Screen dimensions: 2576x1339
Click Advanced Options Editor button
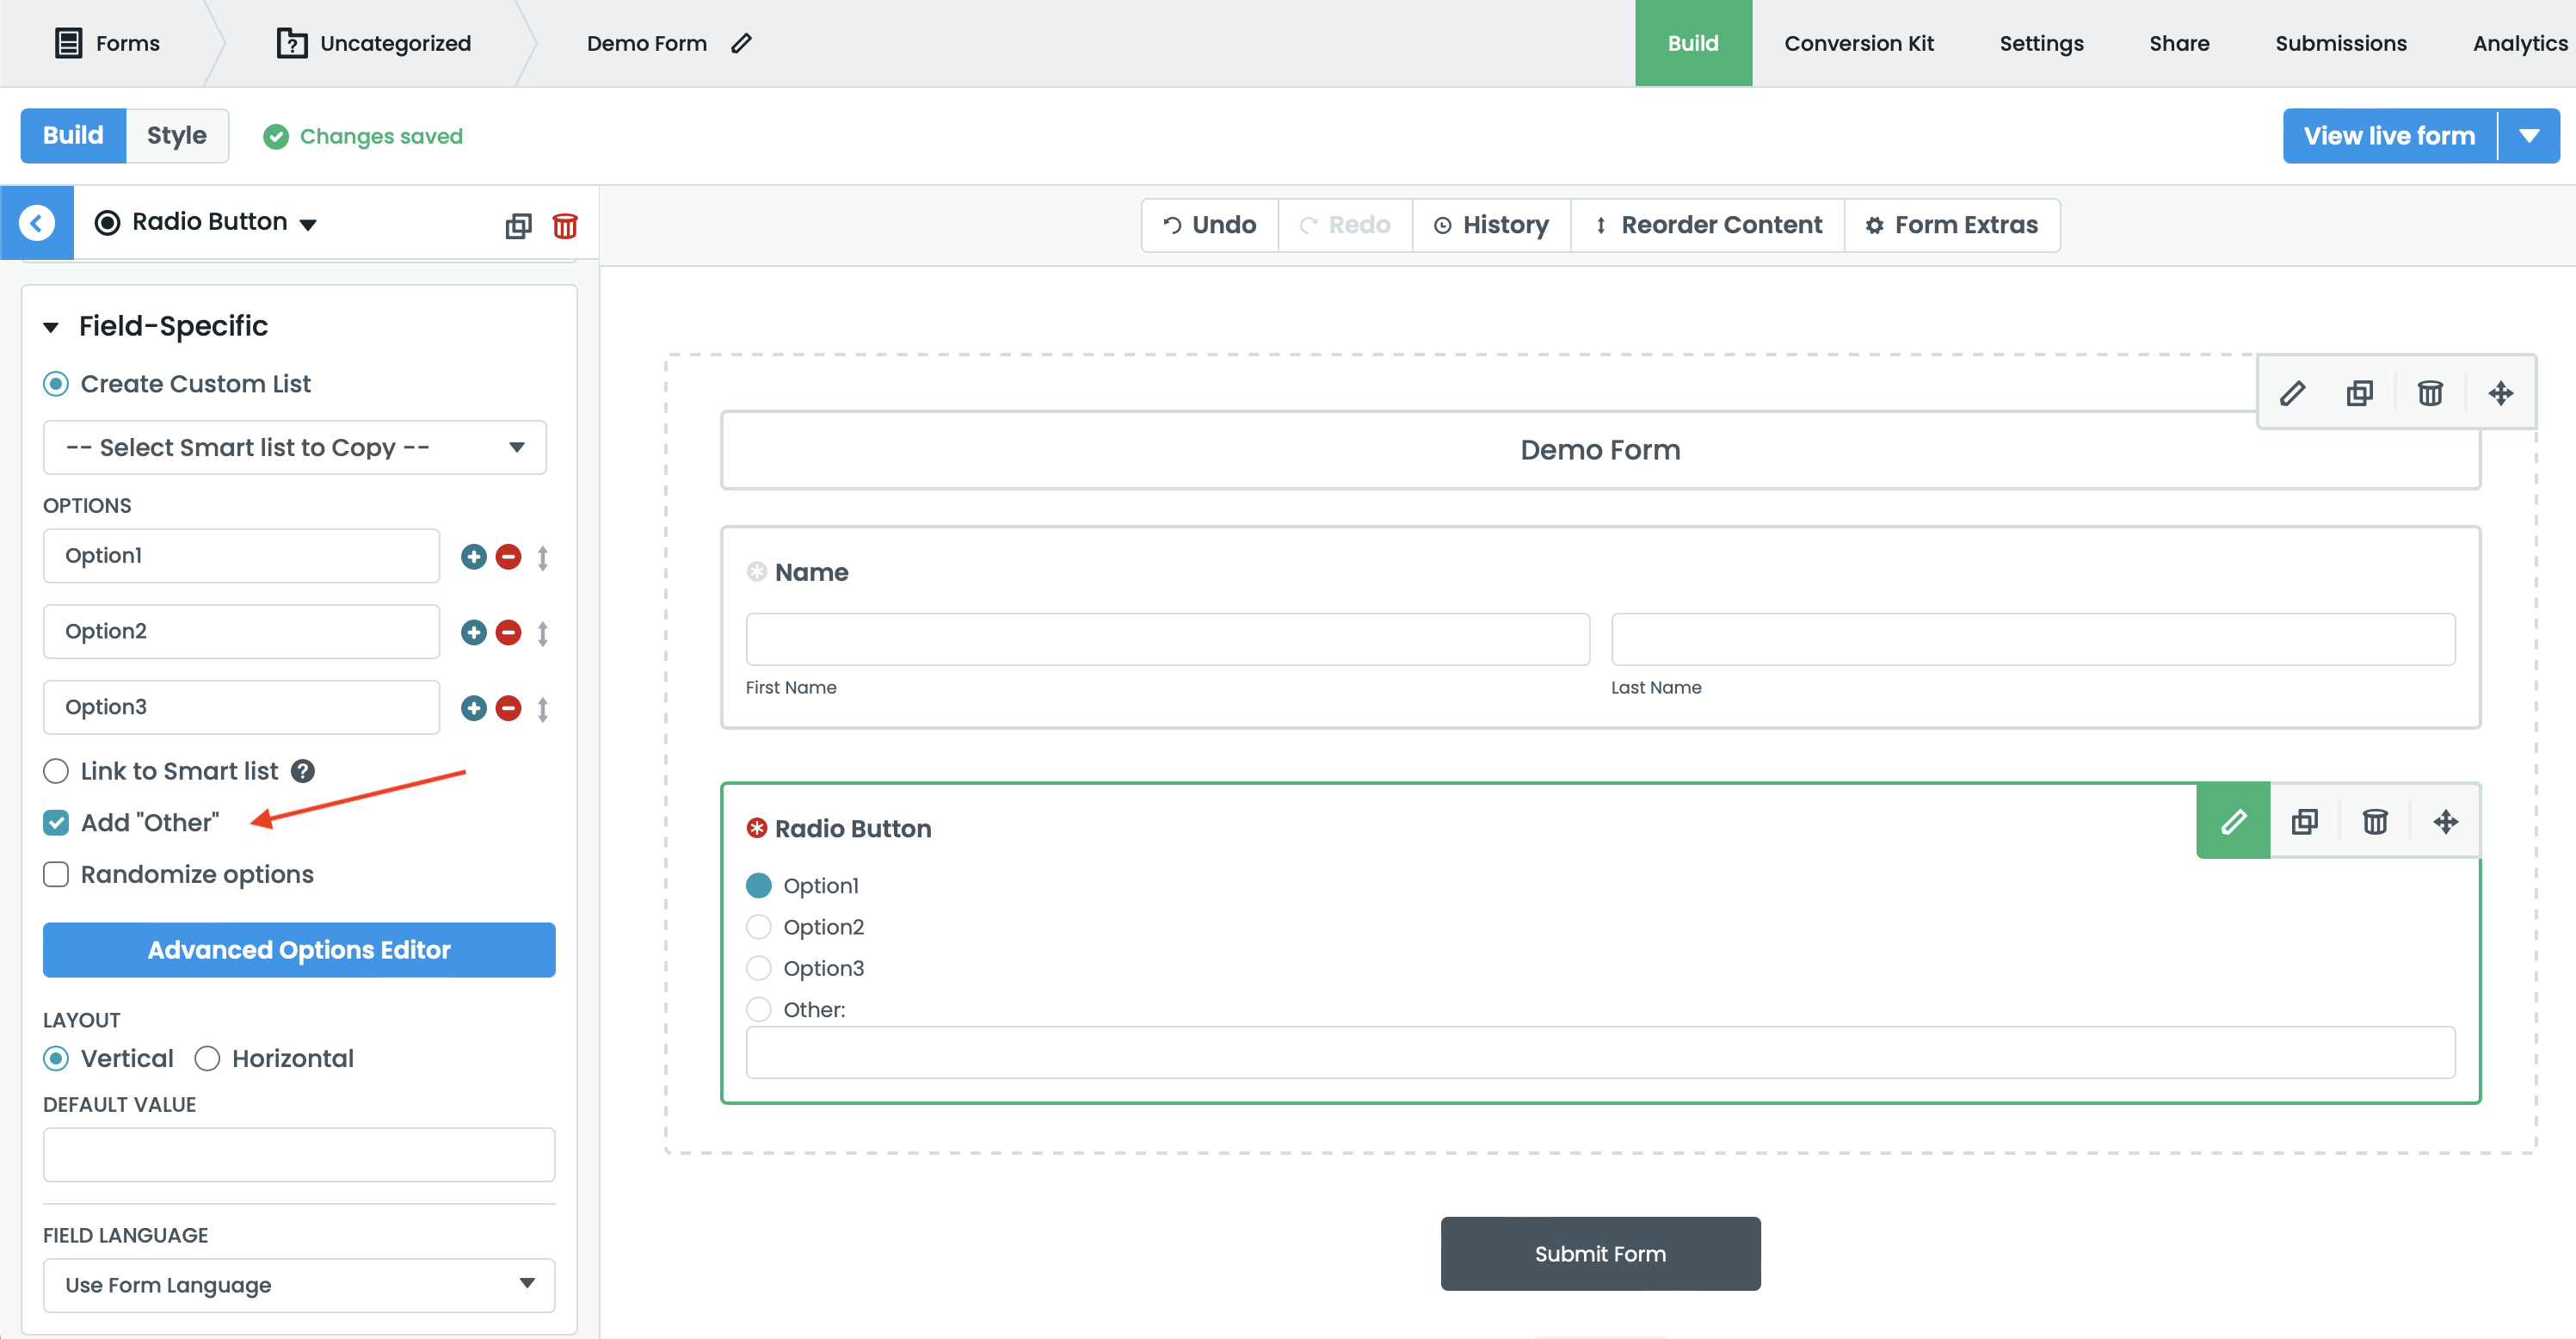[298, 949]
